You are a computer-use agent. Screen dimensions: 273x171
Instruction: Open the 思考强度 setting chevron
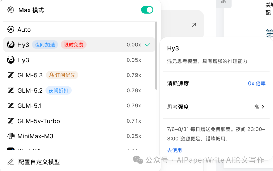(263, 107)
